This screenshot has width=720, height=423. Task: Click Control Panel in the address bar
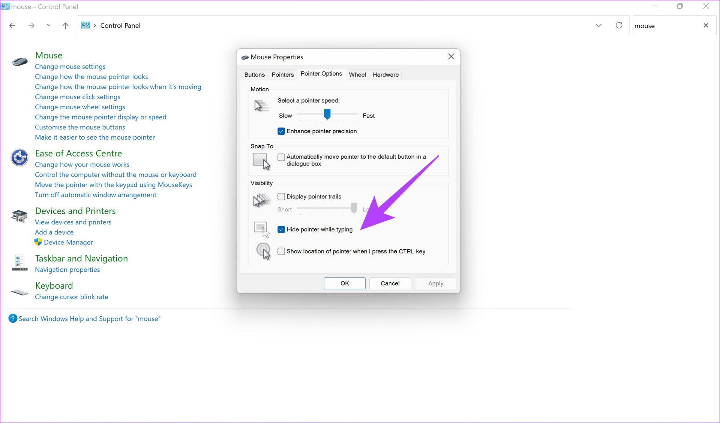click(120, 25)
